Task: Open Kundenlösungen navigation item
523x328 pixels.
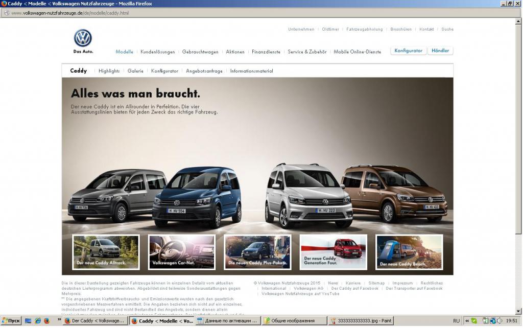Action: click(x=157, y=52)
